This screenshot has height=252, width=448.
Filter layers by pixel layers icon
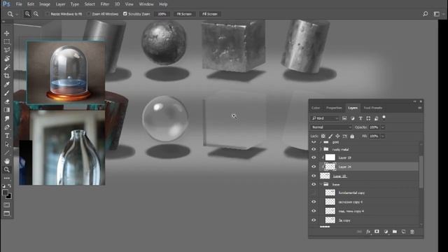[x=344, y=118]
